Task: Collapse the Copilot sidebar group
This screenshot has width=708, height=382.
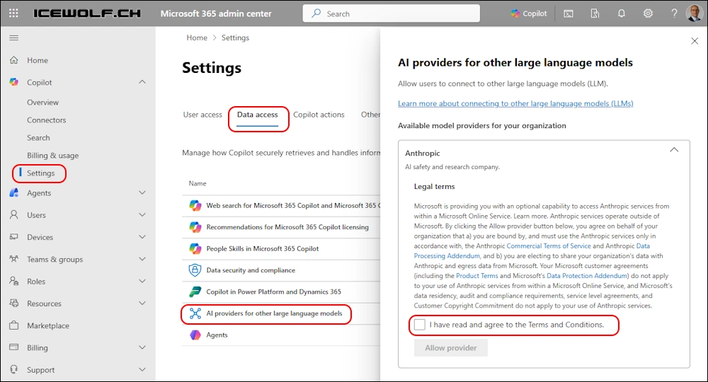Action: (142, 83)
